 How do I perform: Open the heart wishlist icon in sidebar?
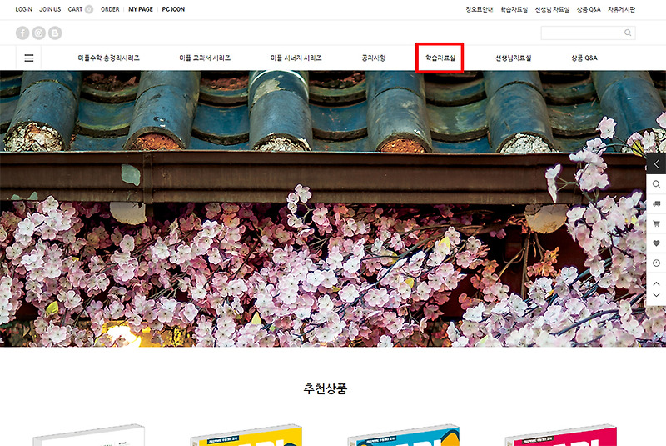656,243
